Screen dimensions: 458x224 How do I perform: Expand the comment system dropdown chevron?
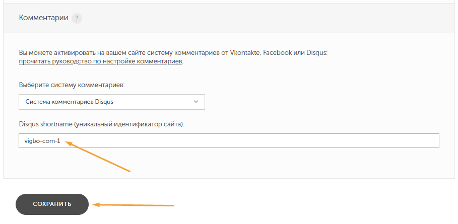[x=195, y=102]
